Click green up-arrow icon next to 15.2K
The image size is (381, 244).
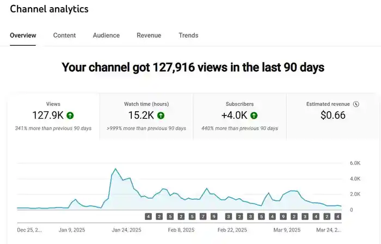click(161, 115)
